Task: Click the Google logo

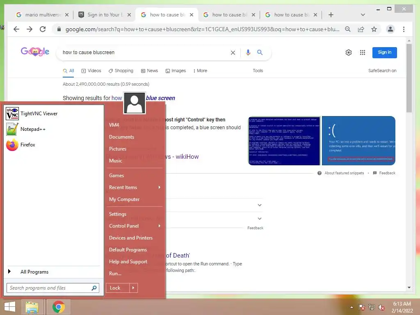Action: (x=35, y=51)
